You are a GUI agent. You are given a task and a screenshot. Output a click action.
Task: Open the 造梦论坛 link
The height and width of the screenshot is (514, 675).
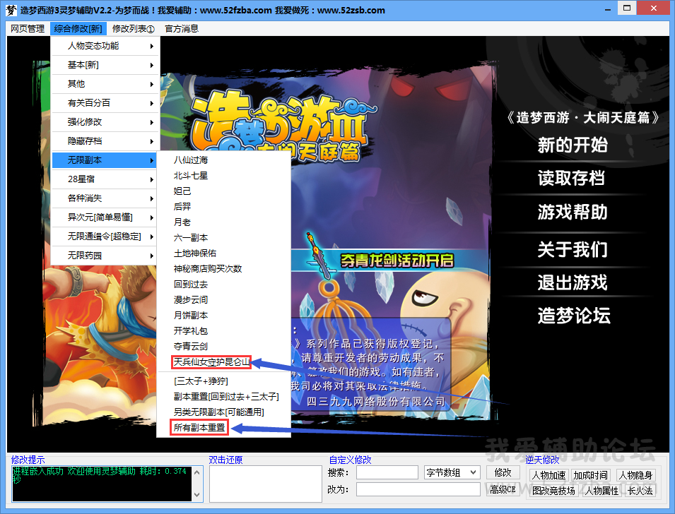pyautogui.click(x=574, y=316)
